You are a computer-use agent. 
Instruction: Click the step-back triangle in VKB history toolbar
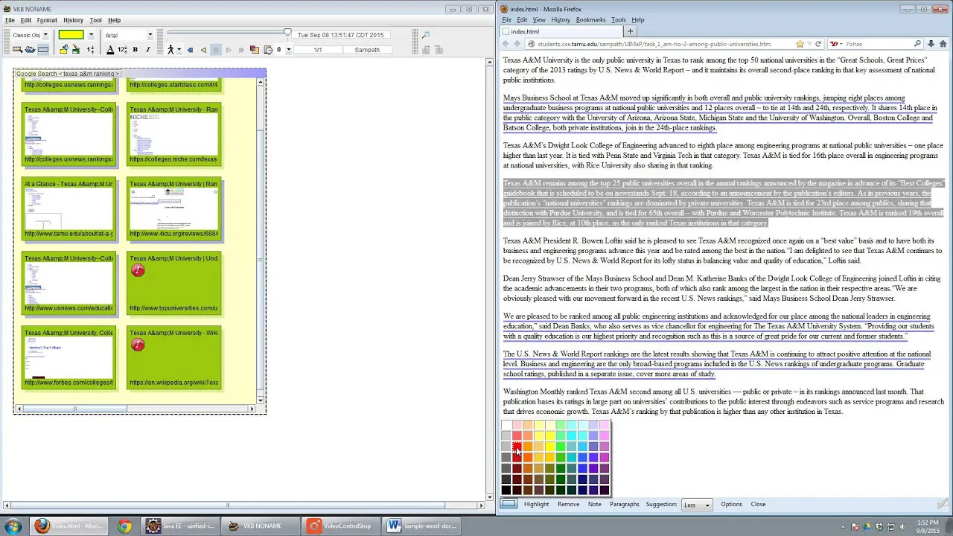(203, 50)
